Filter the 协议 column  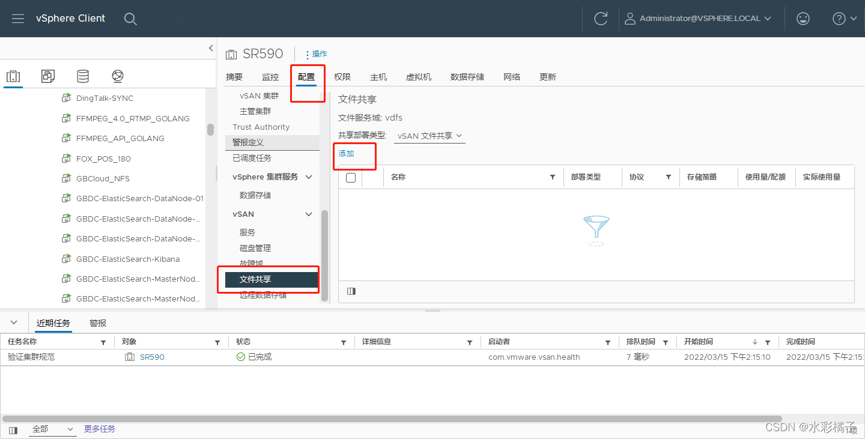[x=668, y=177]
